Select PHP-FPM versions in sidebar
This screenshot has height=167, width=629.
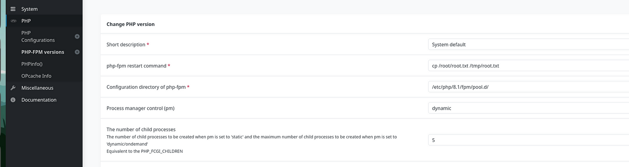pyautogui.click(x=43, y=52)
